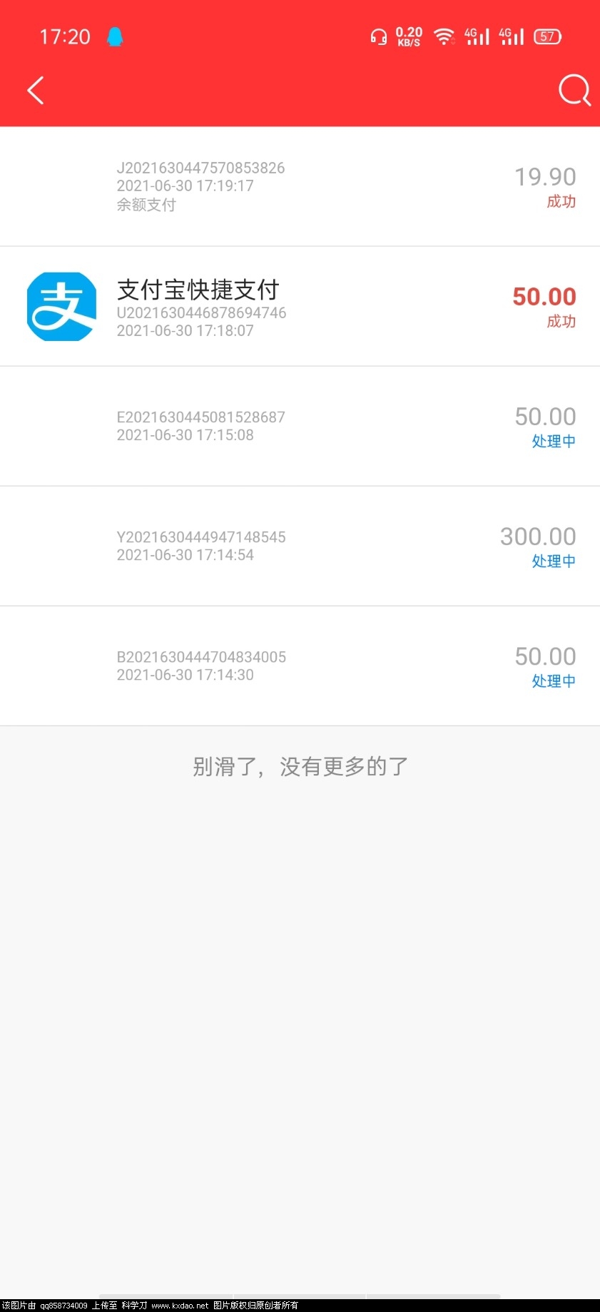The image size is (600, 1312).
Task: Open search with the magnifier icon
Action: [574, 91]
